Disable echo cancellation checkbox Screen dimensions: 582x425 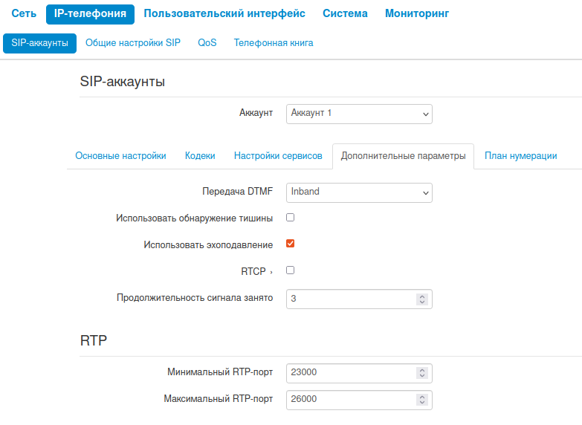point(291,244)
